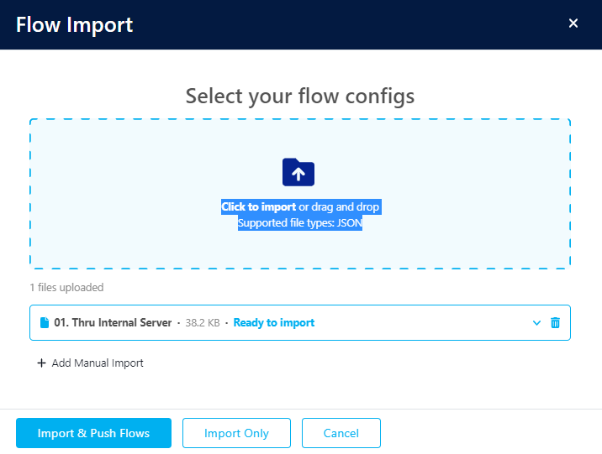Delete the uploaded file with trash icon
The image size is (602, 454).
[x=555, y=323]
